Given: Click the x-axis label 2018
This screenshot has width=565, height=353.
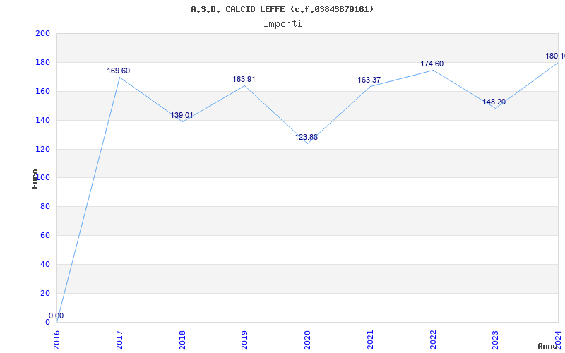Looking at the screenshot, I should (182, 340).
